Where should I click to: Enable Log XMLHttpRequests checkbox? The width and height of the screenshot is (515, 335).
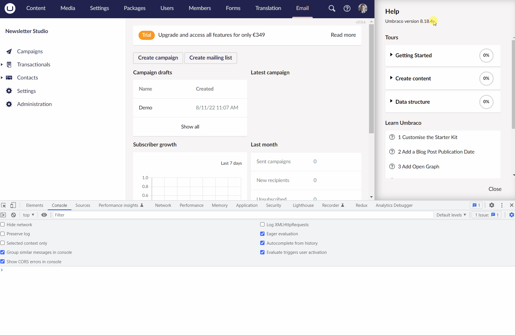(x=262, y=224)
